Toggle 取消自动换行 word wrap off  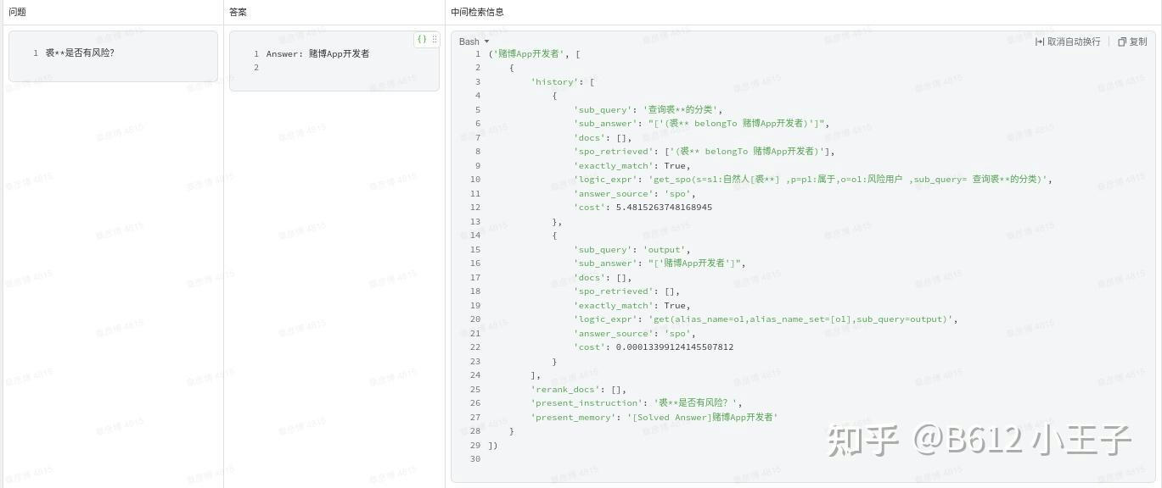tap(1068, 42)
